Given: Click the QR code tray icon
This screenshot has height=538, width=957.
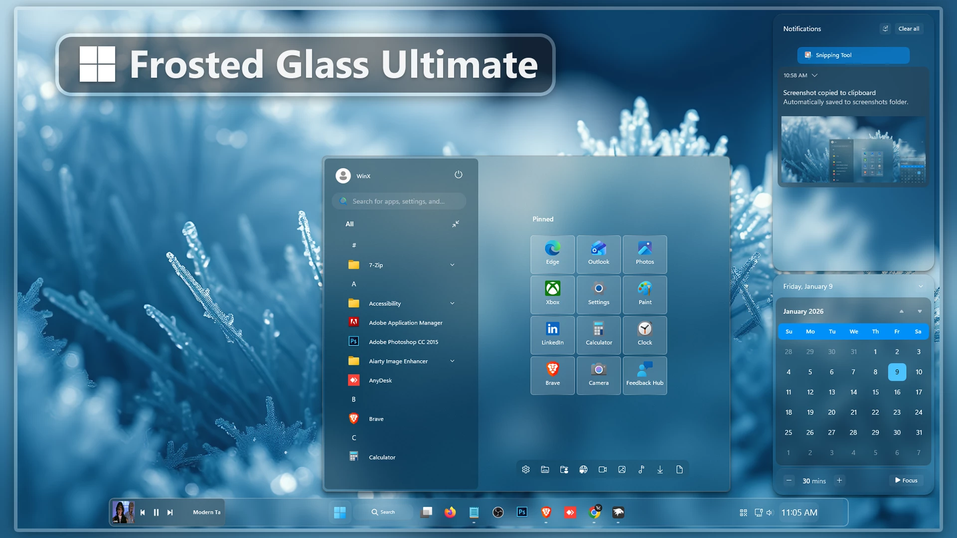Looking at the screenshot, I should 743,513.
